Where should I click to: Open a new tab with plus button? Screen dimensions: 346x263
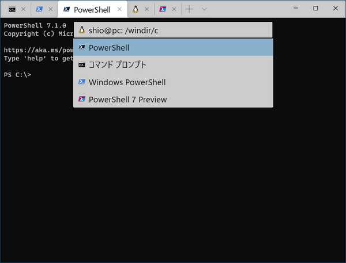pos(189,9)
